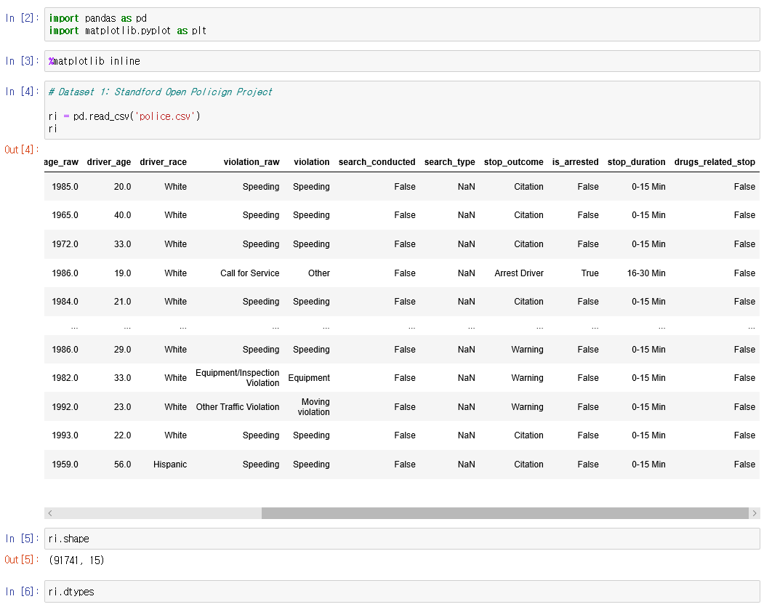
Task: Click the In [4] cell prompt
Action: tap(22, 92)
